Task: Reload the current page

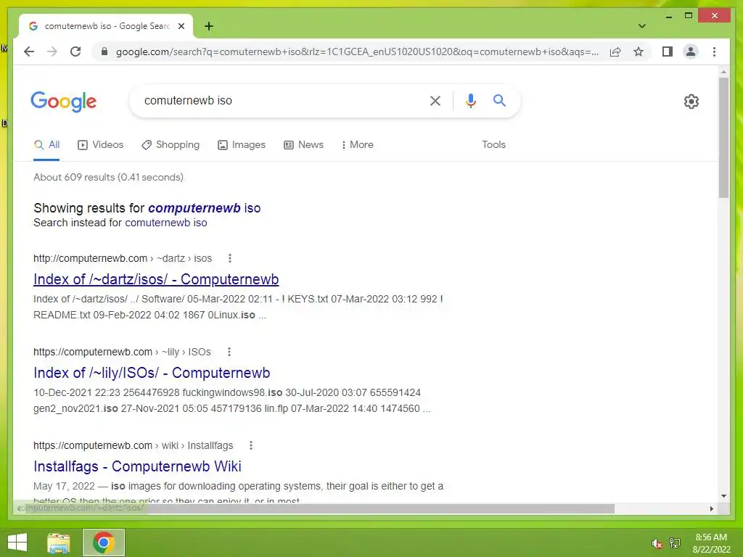Action: [75, 51]
